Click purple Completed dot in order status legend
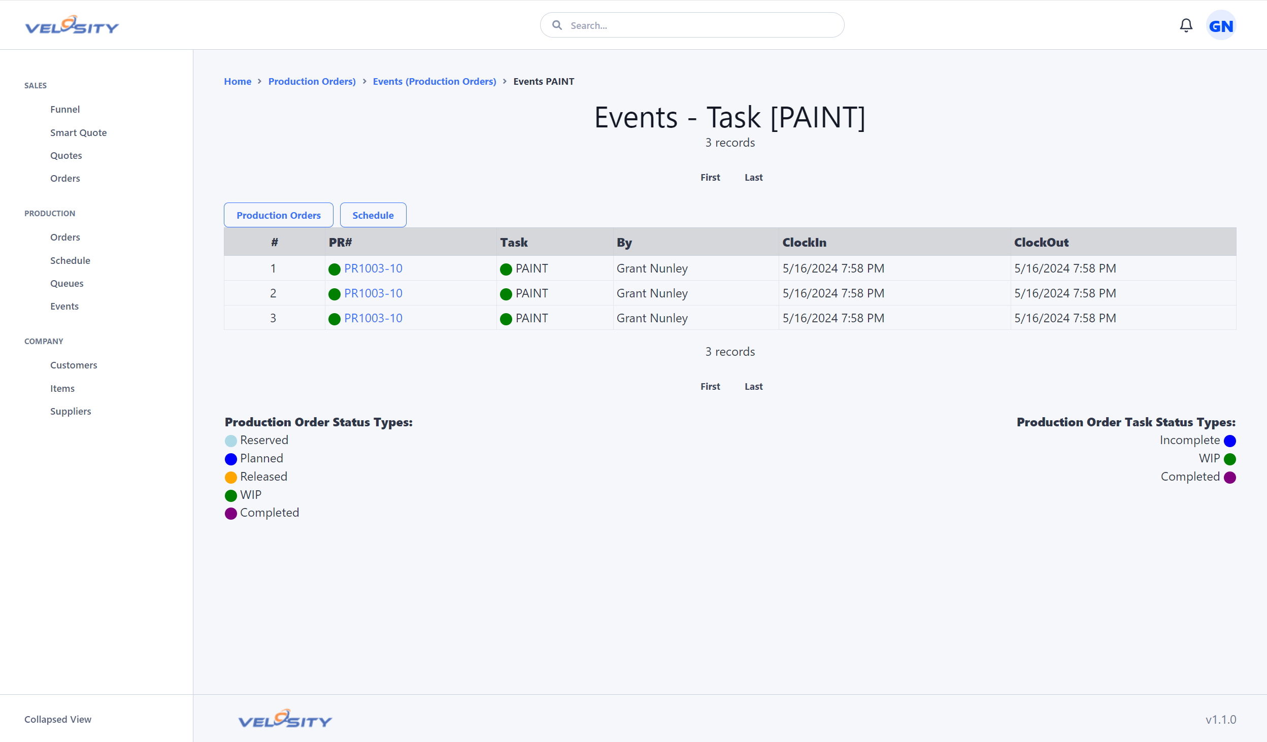Viewport: 1267px width, 742px height. point(231,513)
